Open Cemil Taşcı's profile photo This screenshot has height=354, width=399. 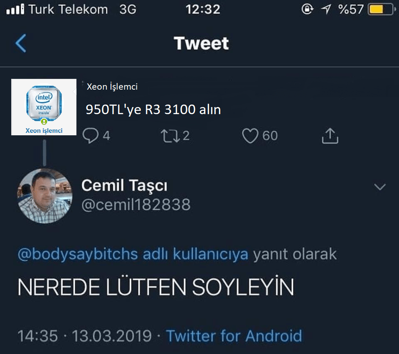click(44, 196)
